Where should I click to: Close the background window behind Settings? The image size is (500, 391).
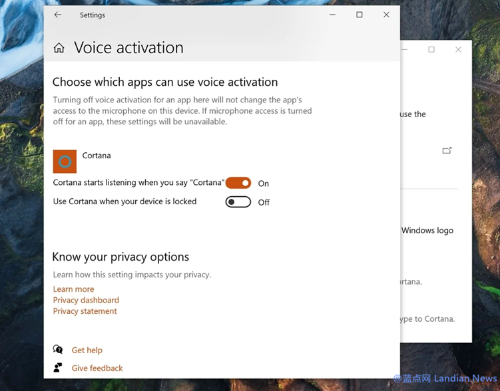tap(458, 50)
